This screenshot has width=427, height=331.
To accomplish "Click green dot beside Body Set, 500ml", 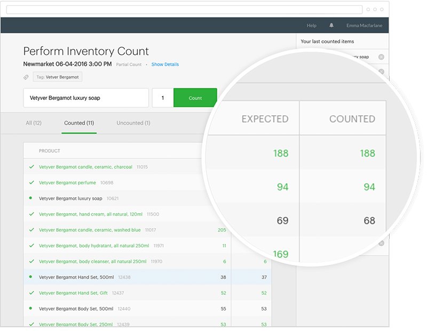I will click(x=31, y=309).
